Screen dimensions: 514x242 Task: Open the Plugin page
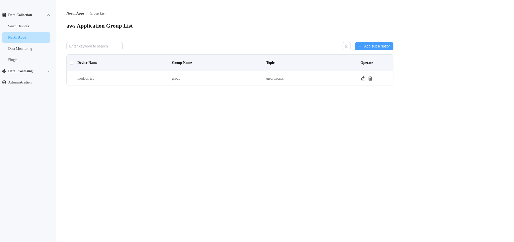tap(13, 60)
